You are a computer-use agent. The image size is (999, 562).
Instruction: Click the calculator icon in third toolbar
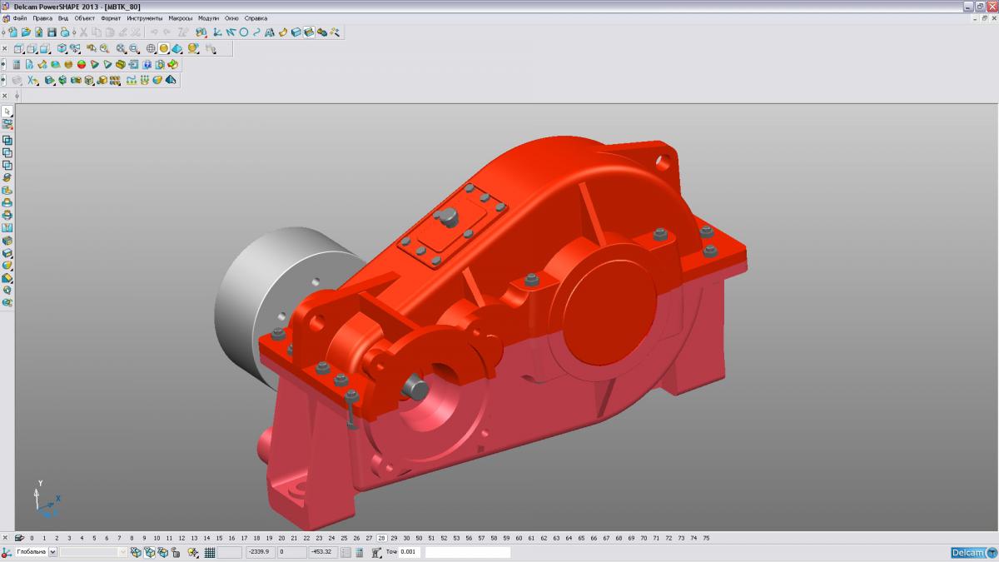click(17, 64)
